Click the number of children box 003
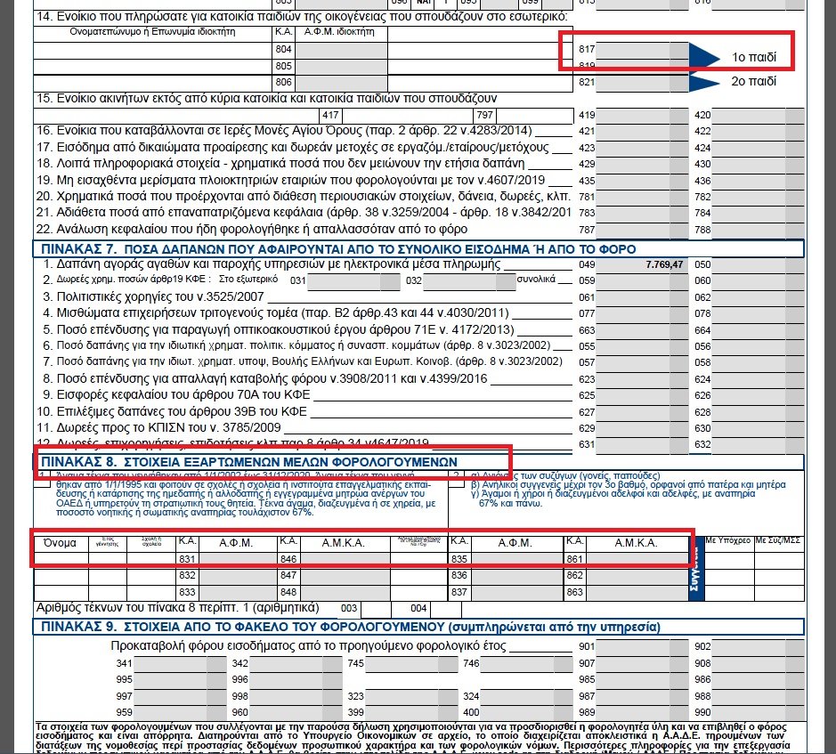836x754 pixels. 376,608
